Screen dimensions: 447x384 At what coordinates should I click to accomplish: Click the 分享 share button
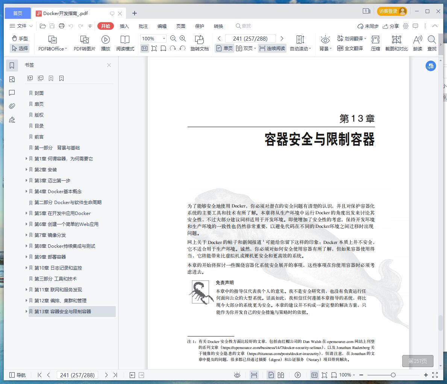tap(391, 26)
